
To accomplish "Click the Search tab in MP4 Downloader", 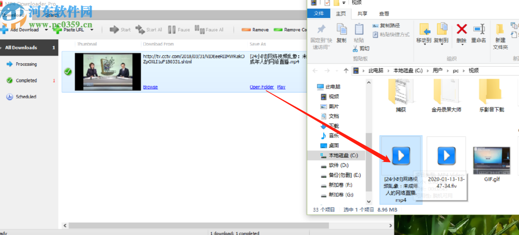I will [53, 15].
